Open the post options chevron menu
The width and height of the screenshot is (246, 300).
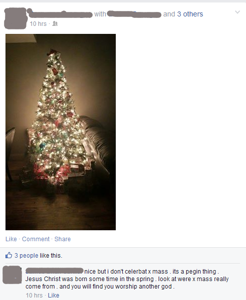click(238, 12)
